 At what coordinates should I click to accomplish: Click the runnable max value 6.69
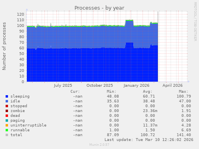[x=186, y=130]
